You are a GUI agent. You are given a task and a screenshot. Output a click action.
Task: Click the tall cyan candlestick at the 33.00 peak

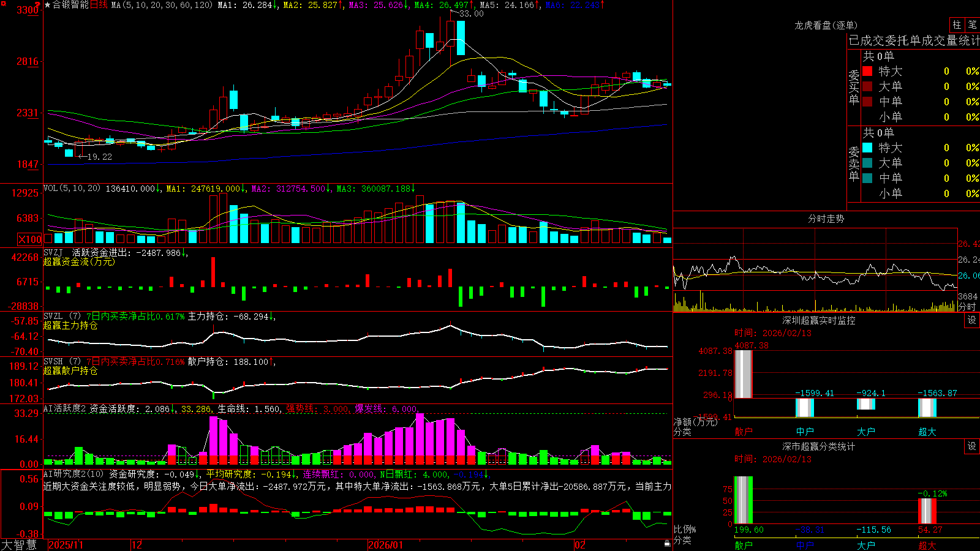click(x=461, y=38)
